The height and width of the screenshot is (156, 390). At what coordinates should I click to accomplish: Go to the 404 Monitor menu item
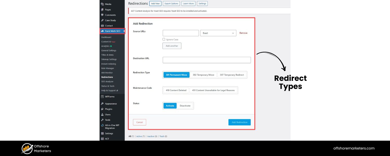(x=107, y=73)
